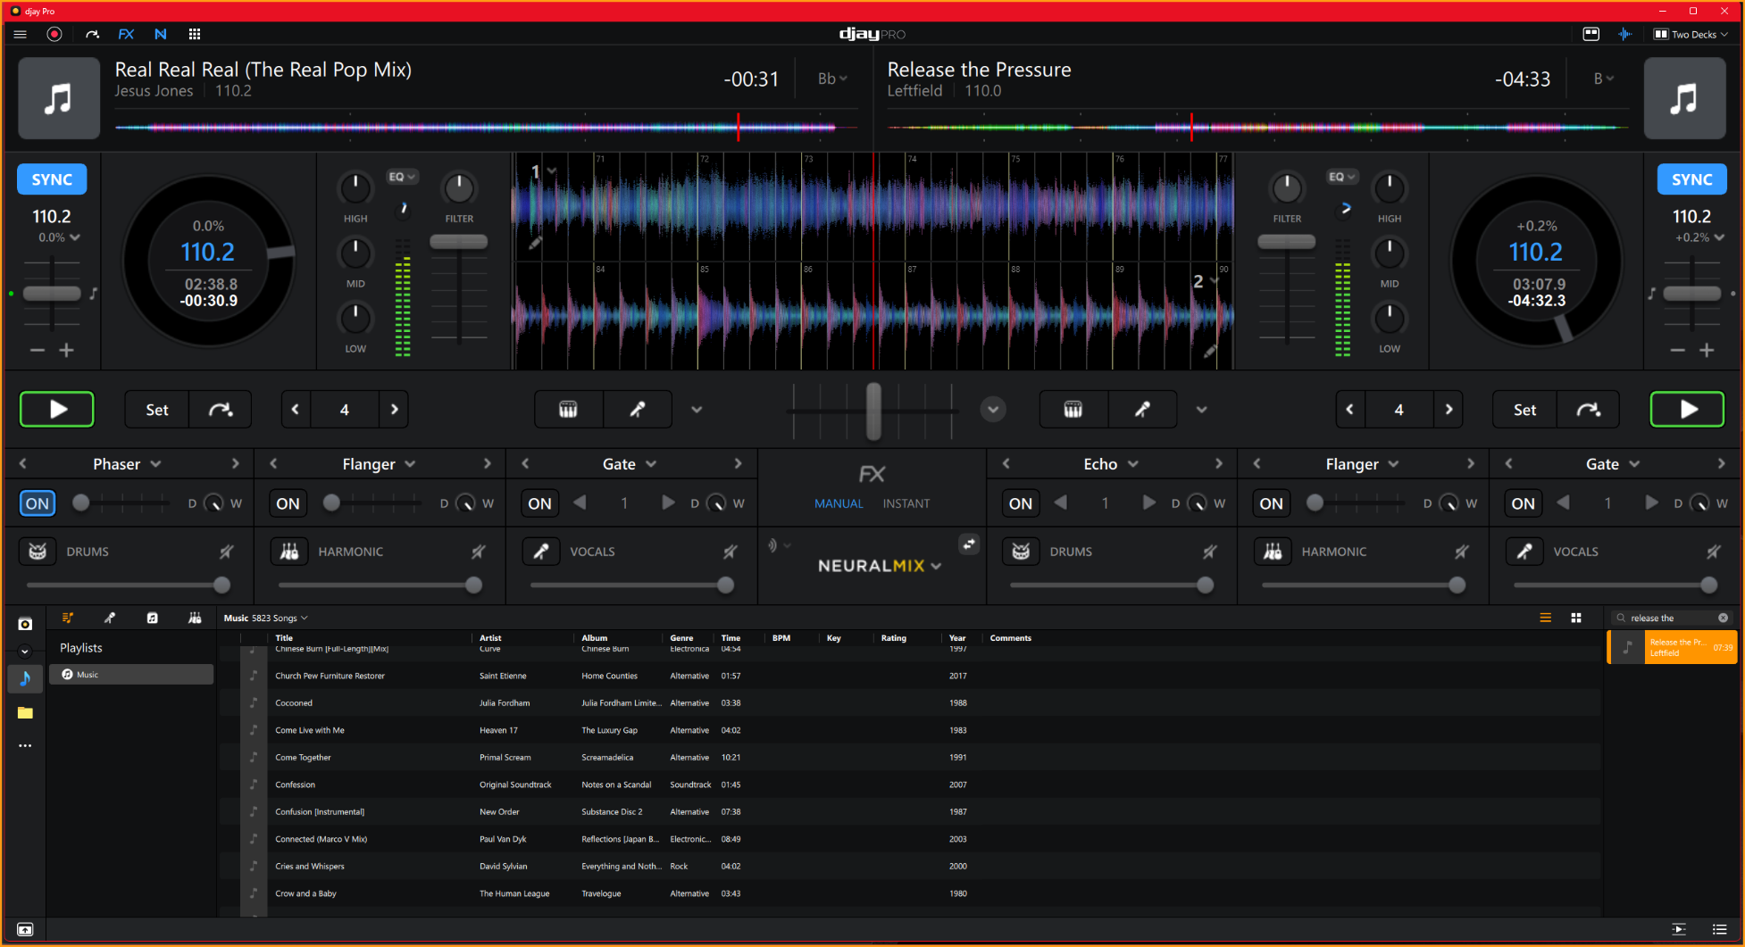Turn off the Phaser effect ON button
The height and width of the screenshot is (947, 1745).
click(38, 503)
